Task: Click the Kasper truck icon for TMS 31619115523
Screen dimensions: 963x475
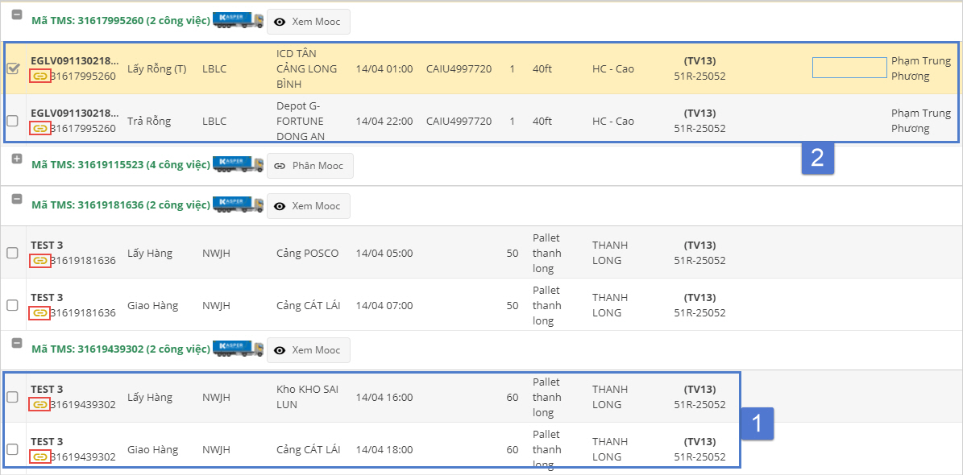Action: coord(238,165)
